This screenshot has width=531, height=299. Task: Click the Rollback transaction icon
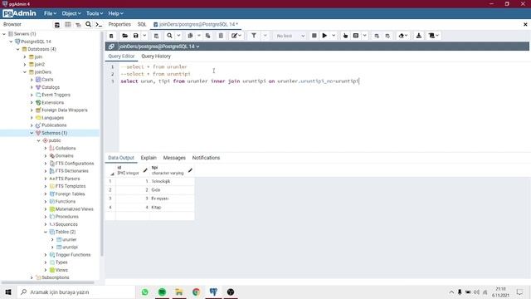click(x=387, y=36)
